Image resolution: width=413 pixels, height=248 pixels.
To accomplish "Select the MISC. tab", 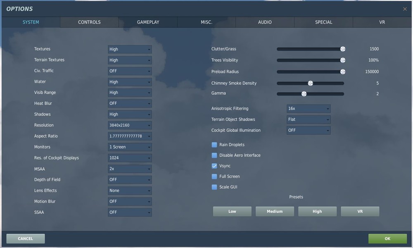I will pos(206,22).
